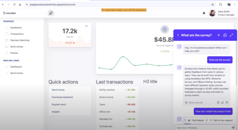Screen dimensions: 238x130
Task: Open Transactions in the sidebar
Action: (x=17, y=34)
